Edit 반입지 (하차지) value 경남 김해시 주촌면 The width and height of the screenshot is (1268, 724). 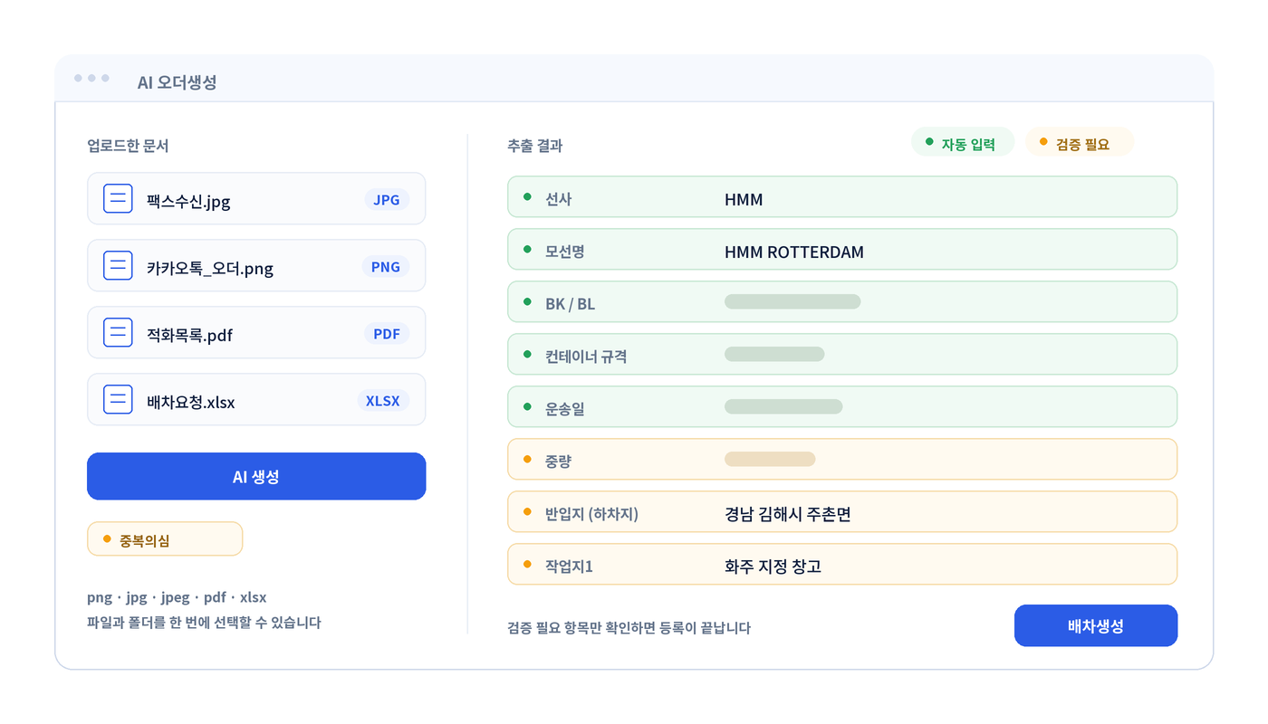point(842,511)
